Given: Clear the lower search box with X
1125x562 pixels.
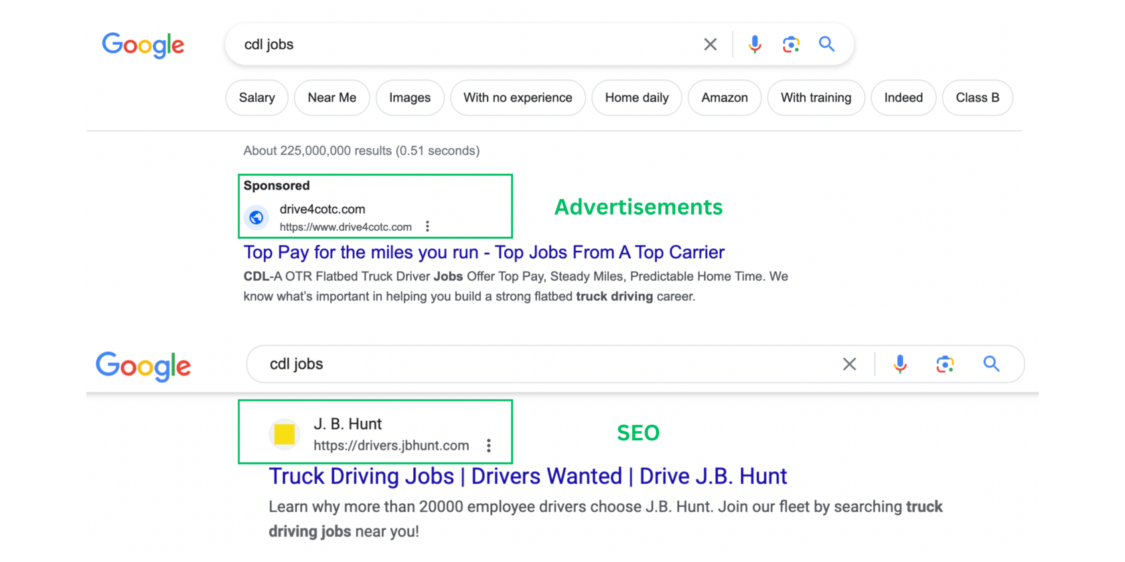Looking at the screenshot, I should click(x=849, y=364).
